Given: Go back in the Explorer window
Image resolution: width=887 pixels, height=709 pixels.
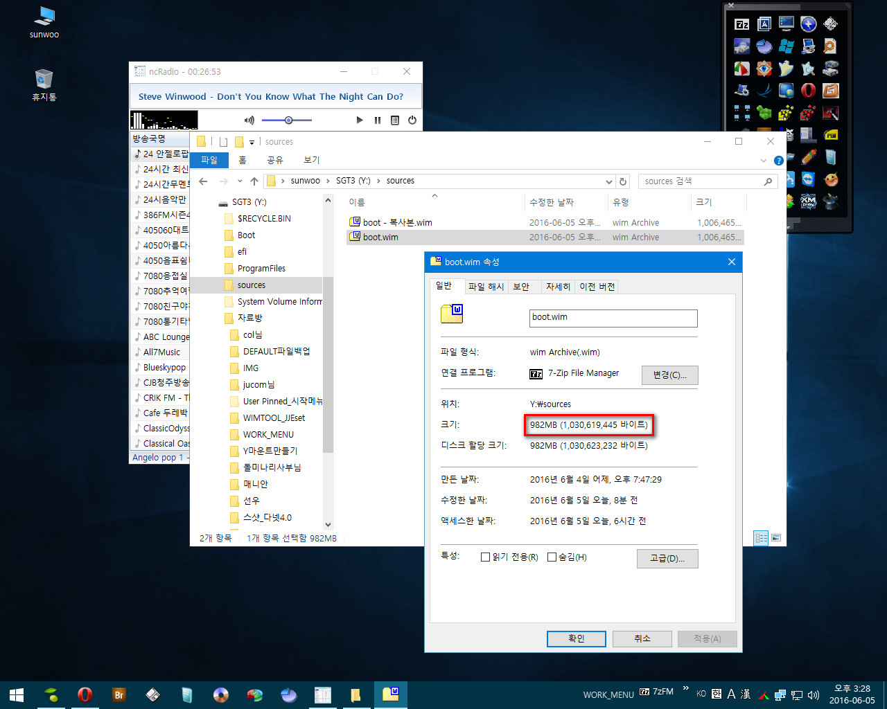Looking at the screenshot, I should pyautogui.click(x=203, y=181).
